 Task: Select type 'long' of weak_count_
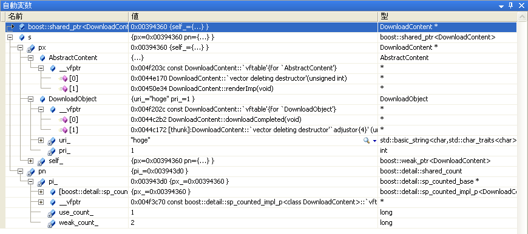coord(386,223)
